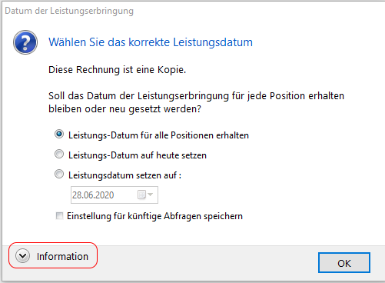
Task: Click the 'Leistungsdatum setzen auf :' label text
Action: pos(124,175)
